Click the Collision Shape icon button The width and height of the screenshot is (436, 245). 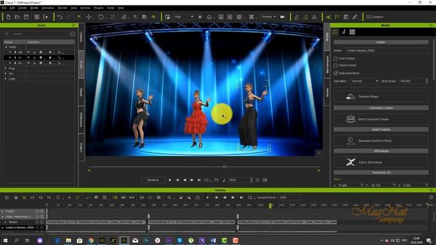click(351, 97)
